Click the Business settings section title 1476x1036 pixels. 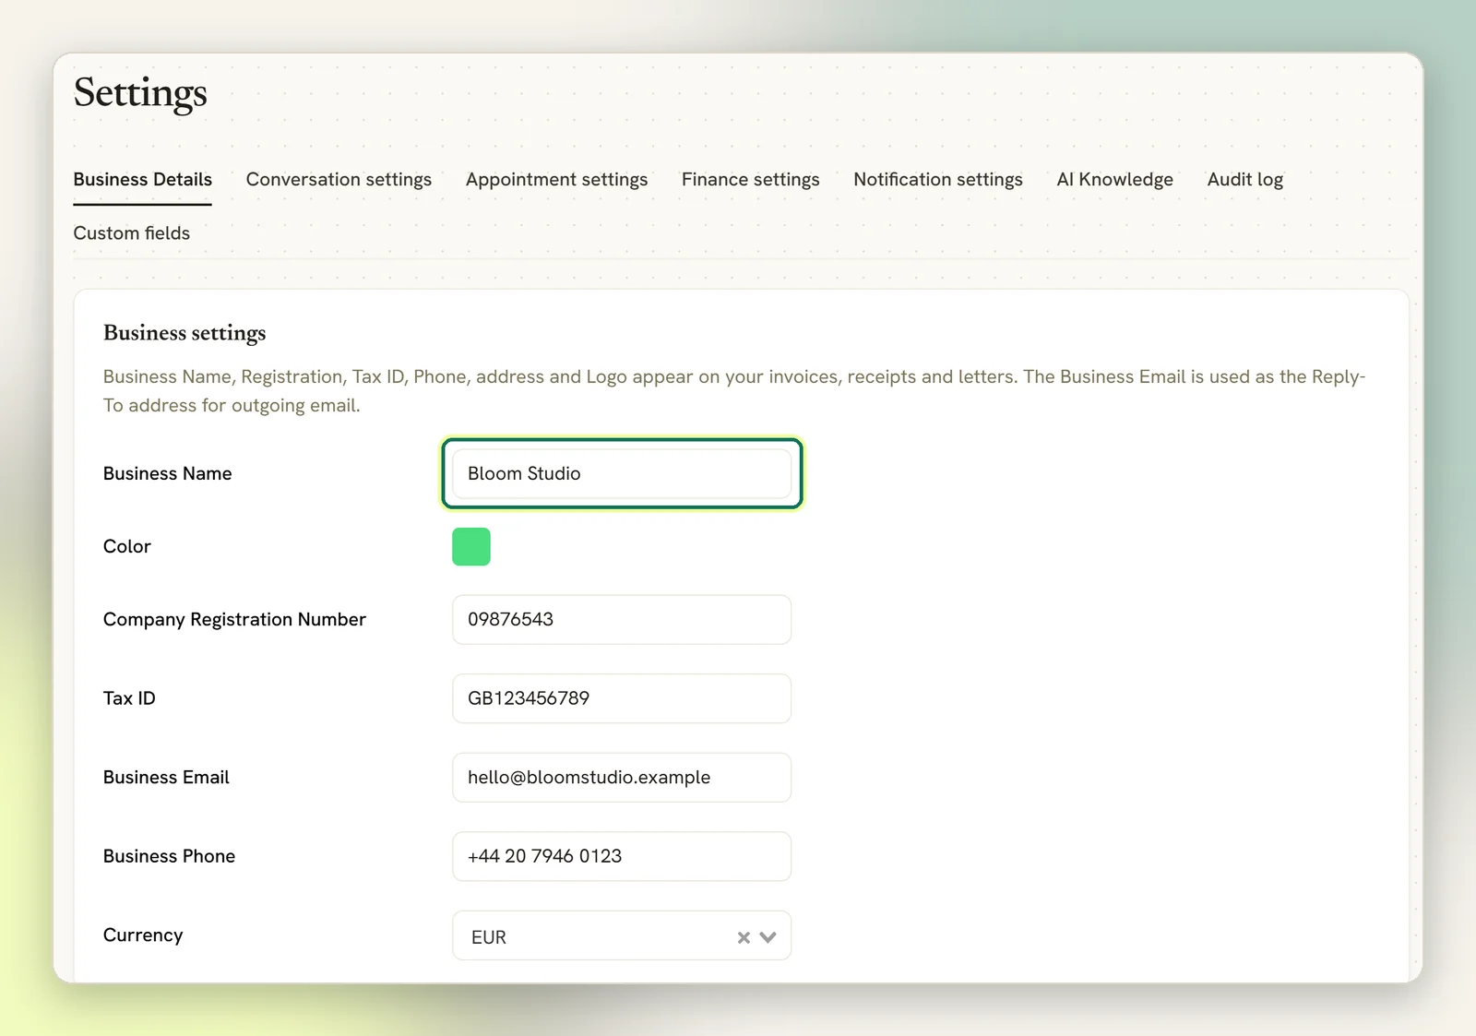point(184,333)
